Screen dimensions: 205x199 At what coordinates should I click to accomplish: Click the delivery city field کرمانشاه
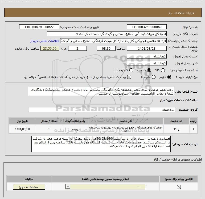[146, 63]
